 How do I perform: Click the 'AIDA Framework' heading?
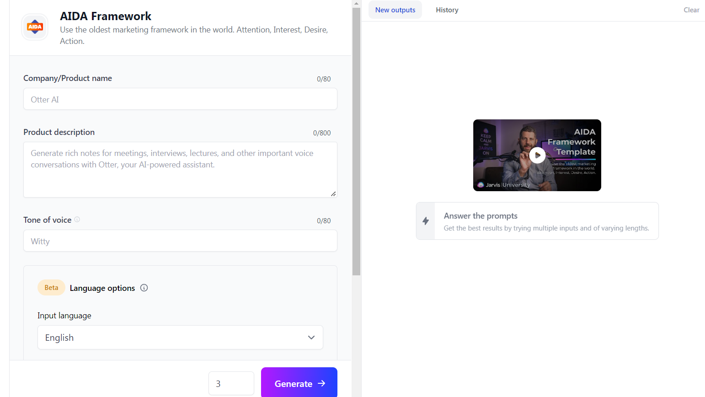pyautogui.click(x=106, y=16)
